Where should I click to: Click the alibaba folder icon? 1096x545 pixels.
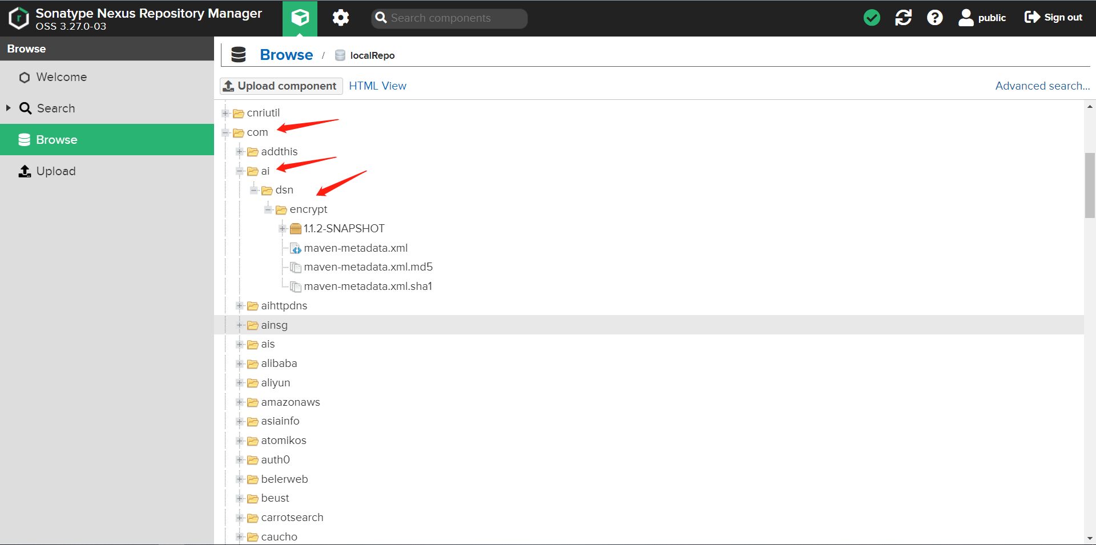[x=253, y=364]
